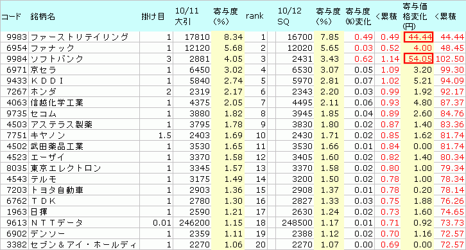Click the red-boxed 44.44 cell

tap(418, 37)
